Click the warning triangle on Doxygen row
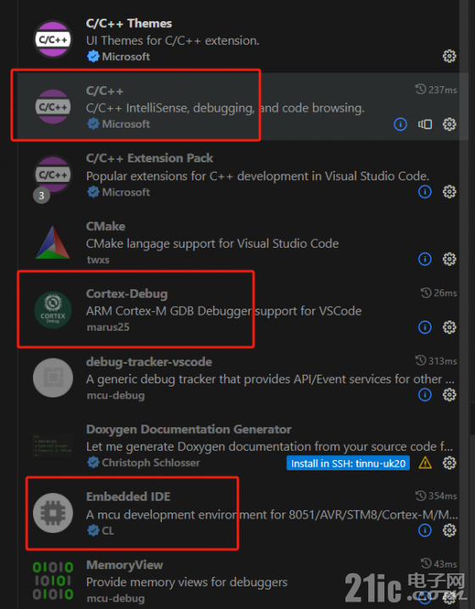Screen dimensions: 475x609 (425, 463)
